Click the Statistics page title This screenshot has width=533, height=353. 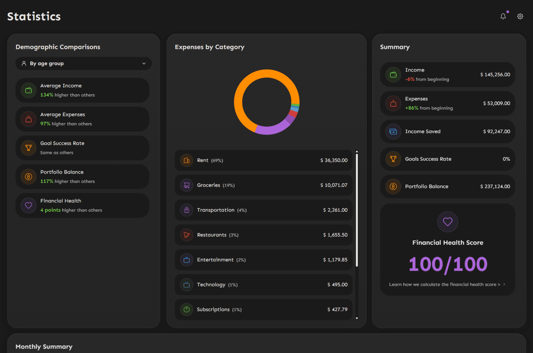coord(34,17)
